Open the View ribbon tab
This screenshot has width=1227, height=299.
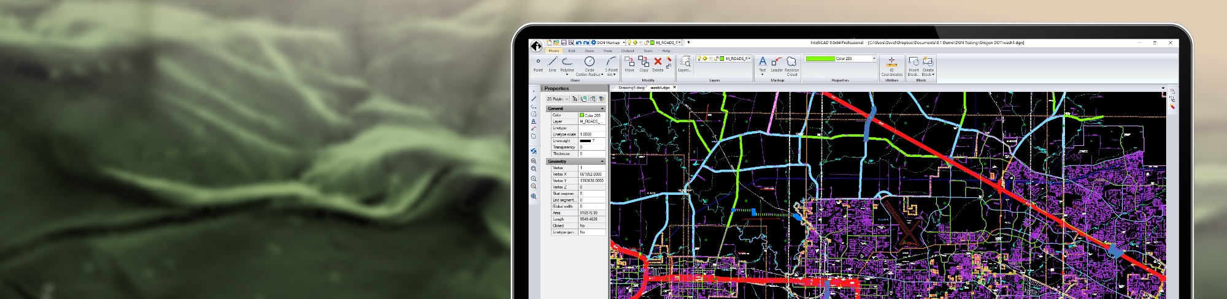pos(607,51)
